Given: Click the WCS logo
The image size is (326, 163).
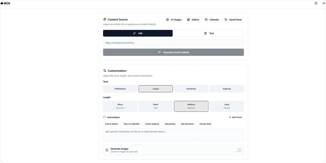Looking at the screenshot, I should click(5, 3).
